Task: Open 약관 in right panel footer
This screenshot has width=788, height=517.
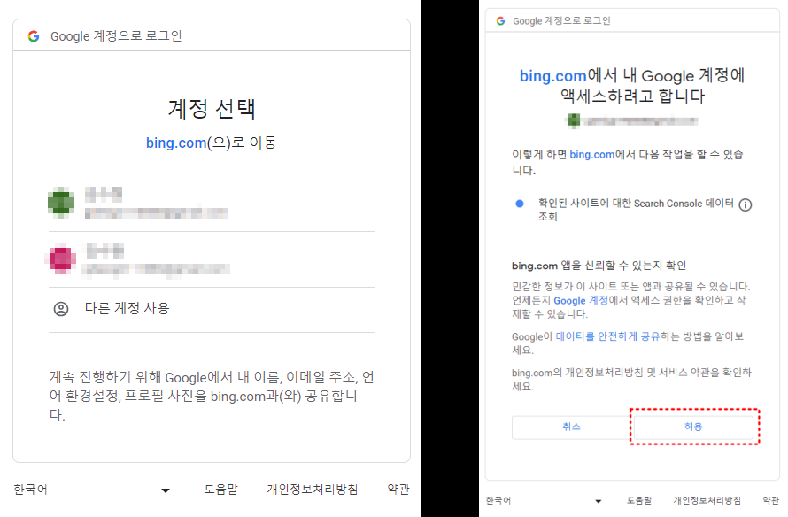Action: point(770,500)
